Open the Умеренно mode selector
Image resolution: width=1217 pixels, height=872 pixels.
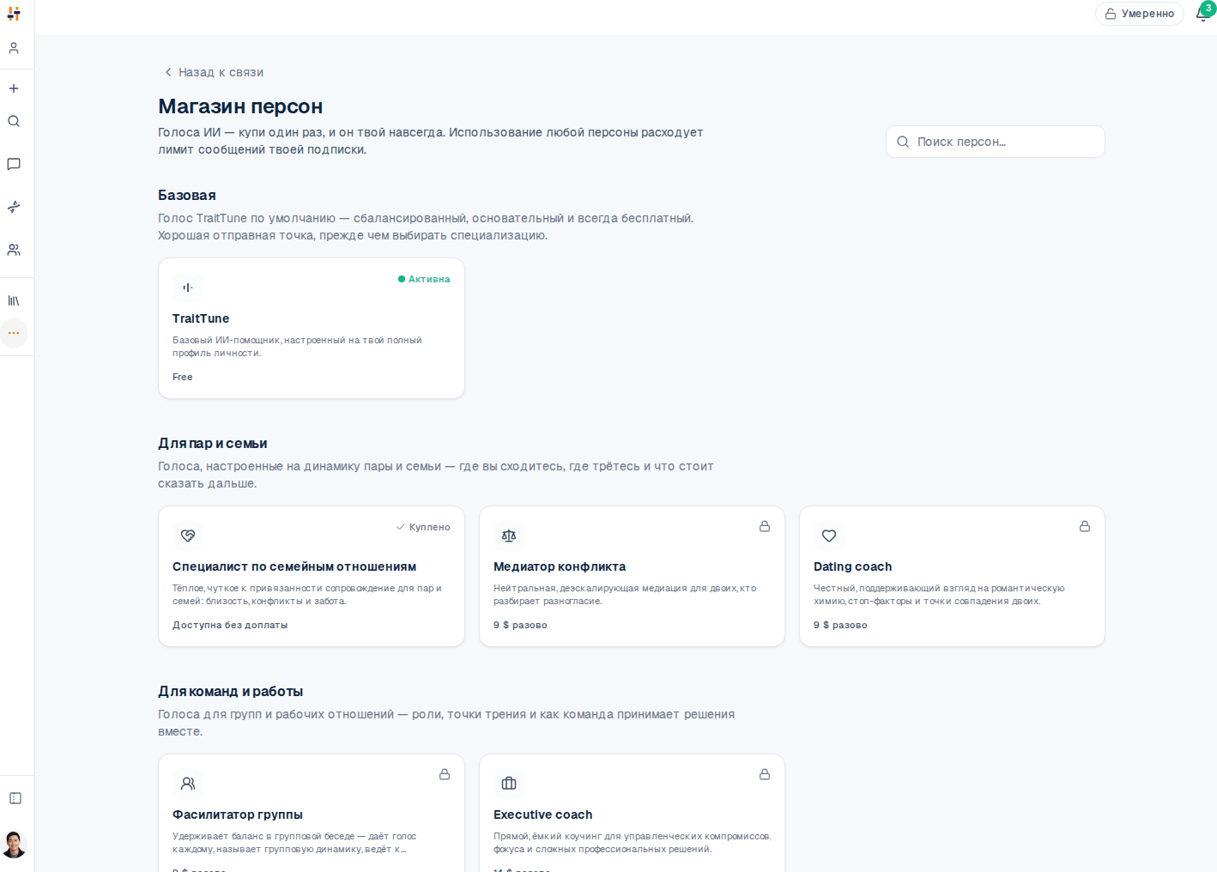point(1139,14)
